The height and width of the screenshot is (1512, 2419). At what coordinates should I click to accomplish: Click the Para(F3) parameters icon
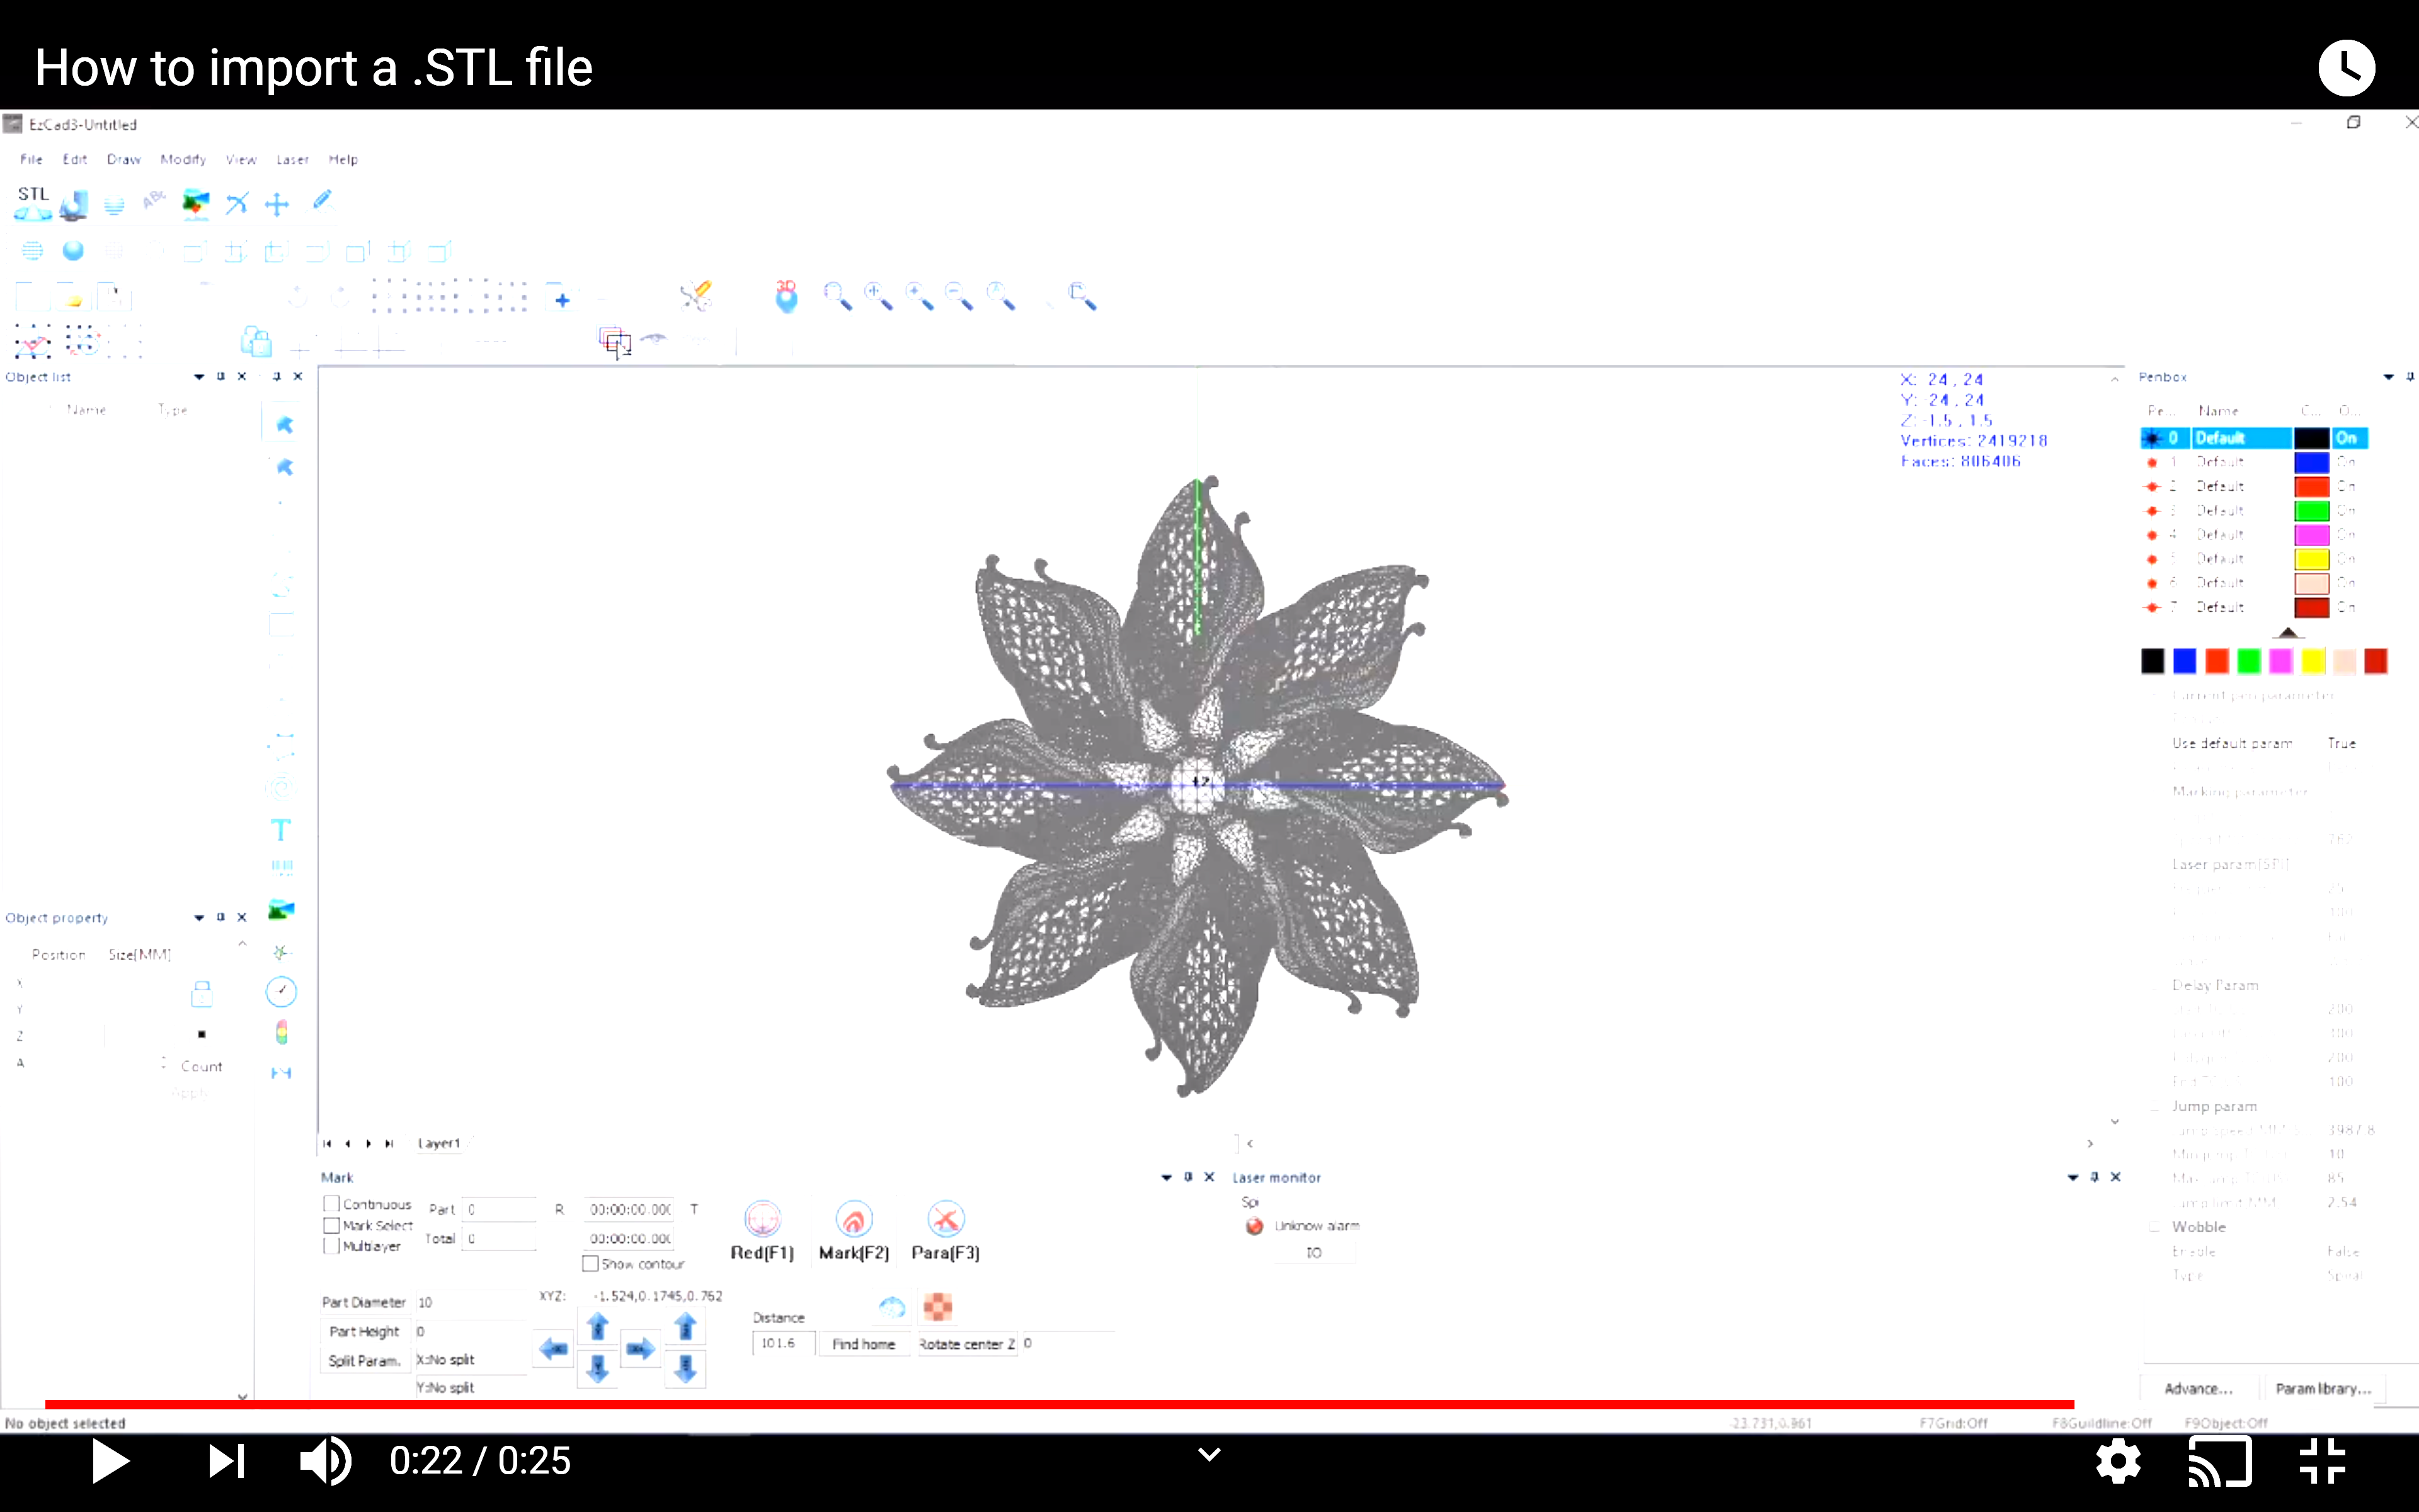point(945,1219)
